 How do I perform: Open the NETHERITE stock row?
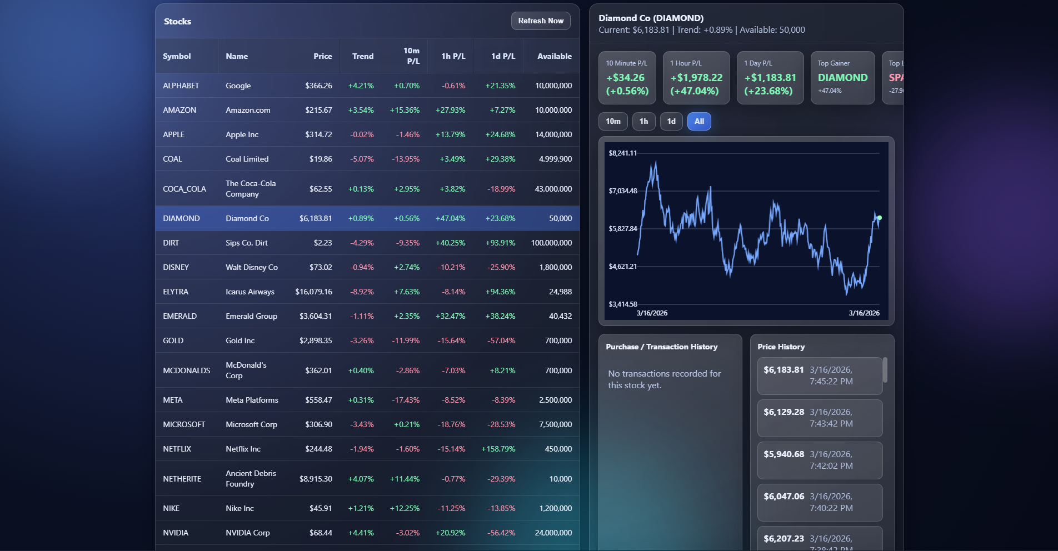point(367,479)
